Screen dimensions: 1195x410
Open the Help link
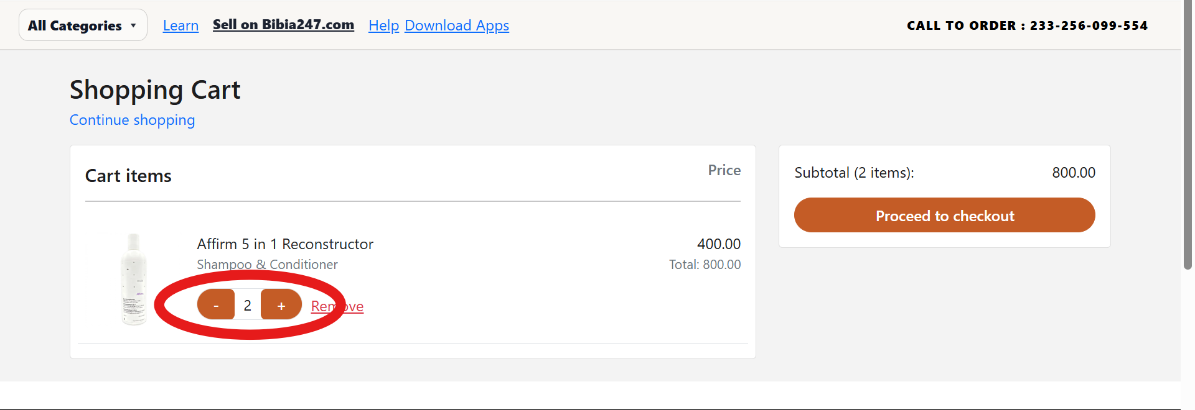click(383, 25)
